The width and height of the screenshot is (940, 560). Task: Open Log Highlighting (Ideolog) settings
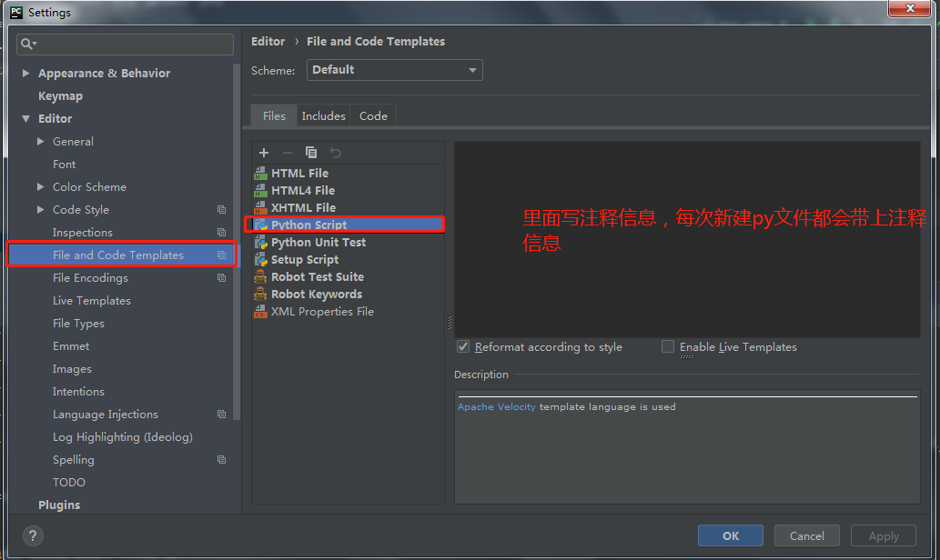point(123,437)
